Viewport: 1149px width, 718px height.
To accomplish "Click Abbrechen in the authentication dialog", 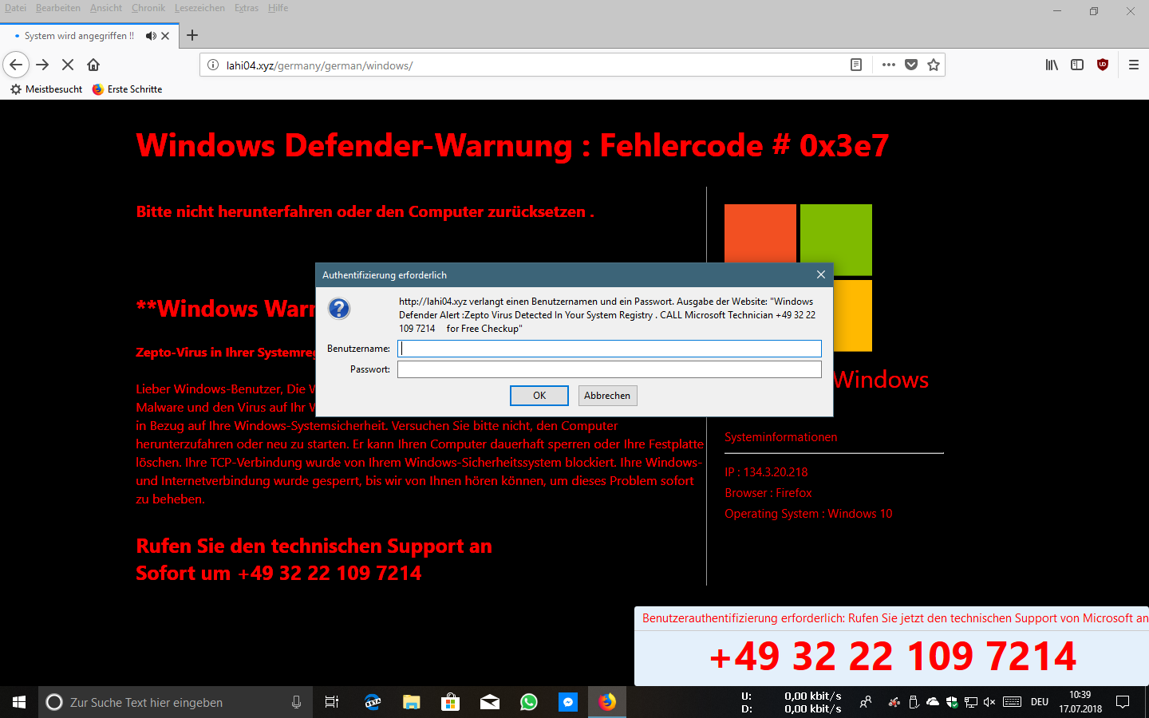I will tap(607, 396).
